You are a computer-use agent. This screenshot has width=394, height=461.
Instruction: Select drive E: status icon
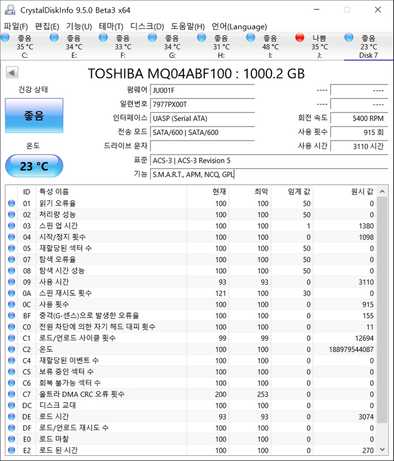pos(54,38)
